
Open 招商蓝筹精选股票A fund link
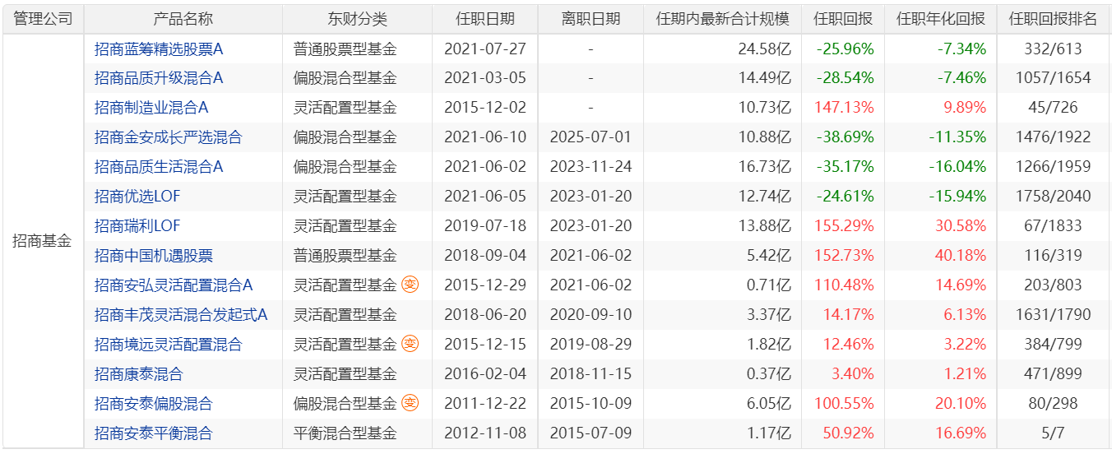pyautogui.click(x=159, y=49)
